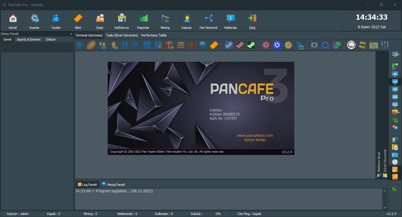The image size is (402, 217).
Task: Click the blue stop square icon
Action: [147, 45]
